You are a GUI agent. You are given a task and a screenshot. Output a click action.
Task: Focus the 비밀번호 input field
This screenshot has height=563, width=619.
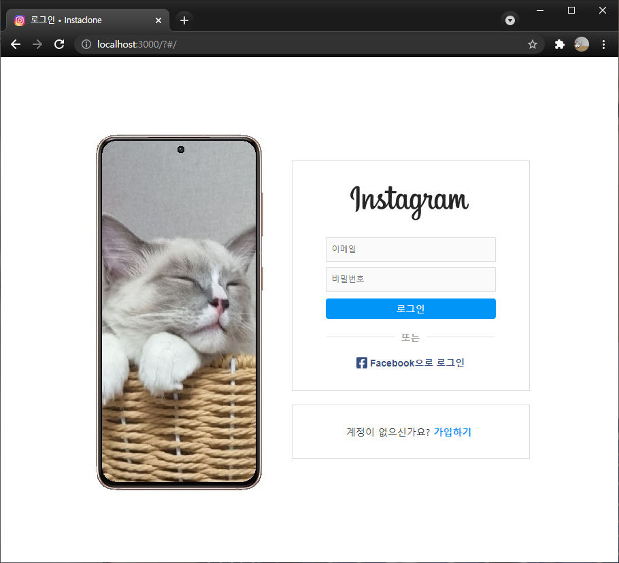pos(411,279)
